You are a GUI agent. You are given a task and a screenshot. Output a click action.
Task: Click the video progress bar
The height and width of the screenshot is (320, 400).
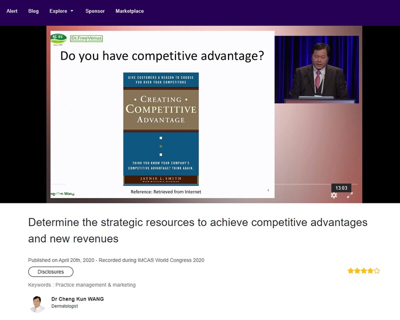(x=204, y=184)
